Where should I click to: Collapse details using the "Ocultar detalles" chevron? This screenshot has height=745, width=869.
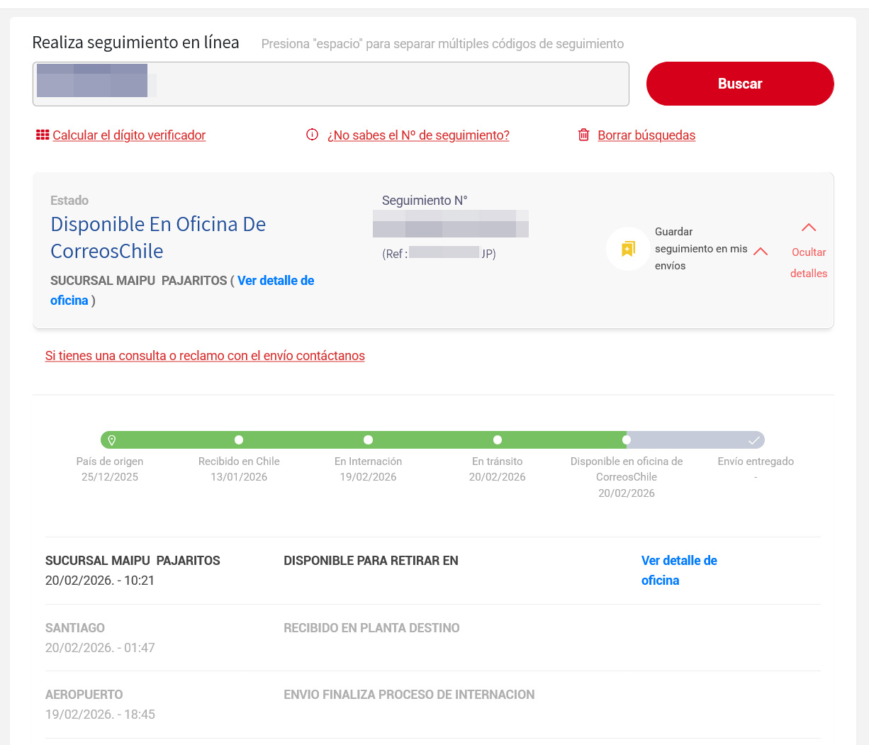pyautogui.click(x=809, y=227)
